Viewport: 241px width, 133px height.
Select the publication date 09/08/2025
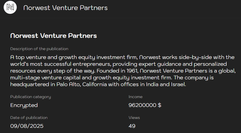click(x=27, y=126)
